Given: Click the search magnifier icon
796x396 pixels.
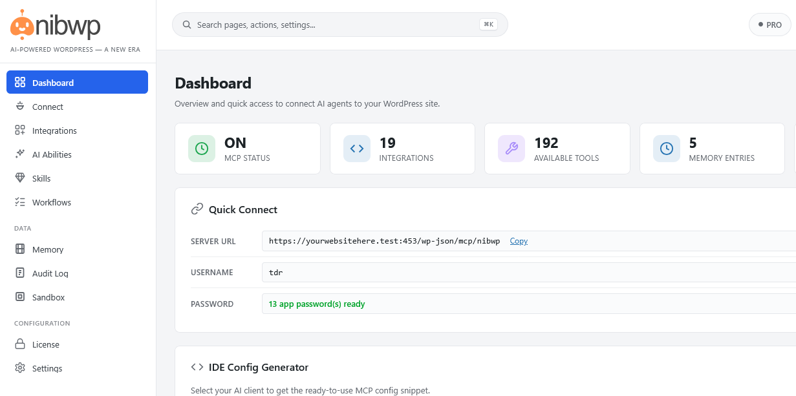Looking at the screenshot, I should 187,25.
